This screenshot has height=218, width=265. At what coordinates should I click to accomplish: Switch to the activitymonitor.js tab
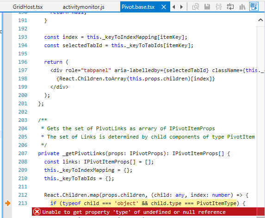(x=84, y=7)
